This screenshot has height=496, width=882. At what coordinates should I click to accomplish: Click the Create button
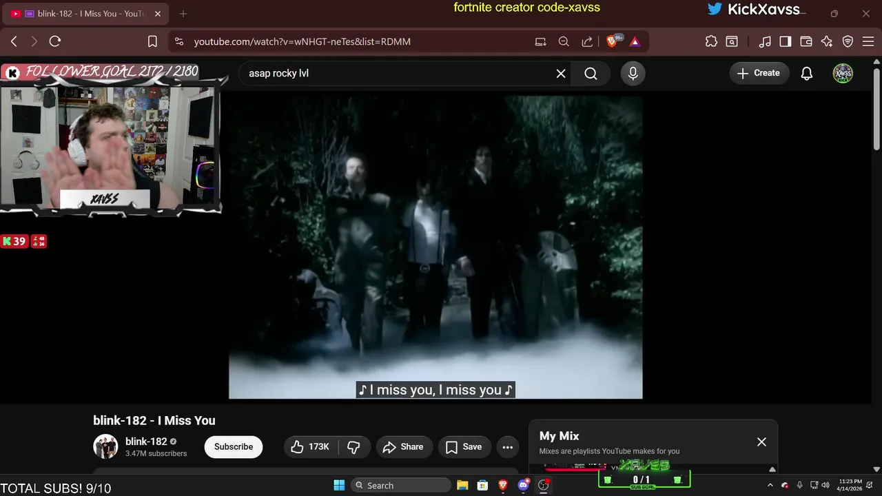759,73
